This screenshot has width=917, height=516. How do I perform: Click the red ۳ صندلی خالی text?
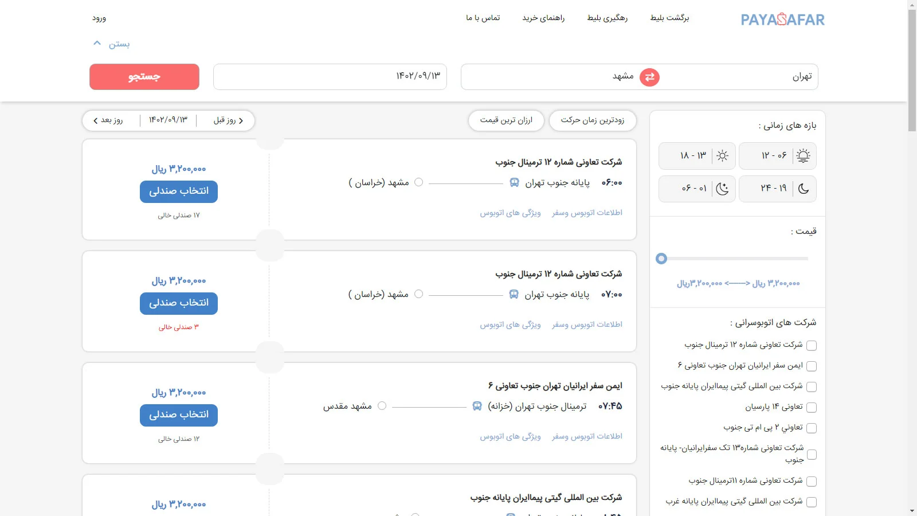[x=179, y=327]
